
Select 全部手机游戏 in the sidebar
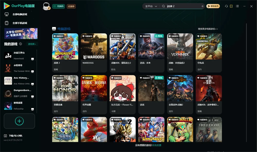coord(20,23)
